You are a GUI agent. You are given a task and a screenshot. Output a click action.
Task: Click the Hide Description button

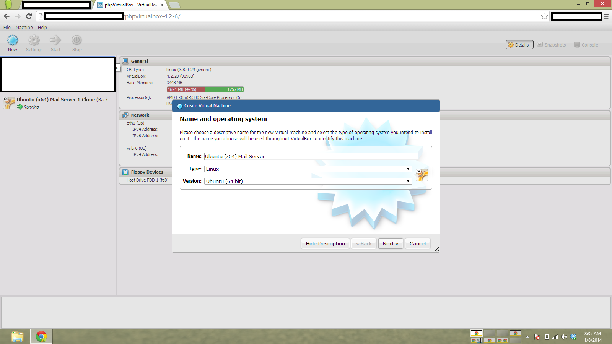click(325, 243)
